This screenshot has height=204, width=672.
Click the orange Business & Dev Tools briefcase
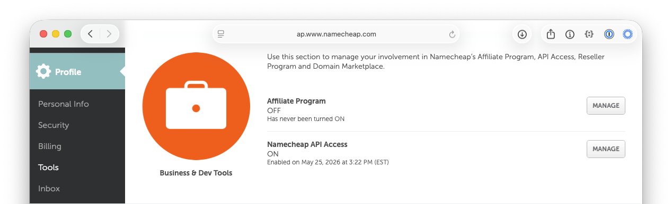[196, 106]
